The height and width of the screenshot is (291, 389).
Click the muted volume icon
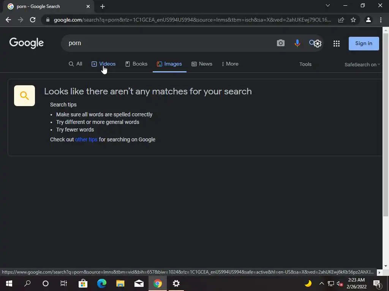(x=340, y=283)
